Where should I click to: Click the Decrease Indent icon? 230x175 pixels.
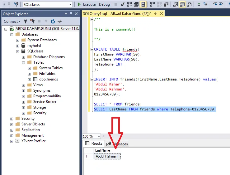[x=215, y=4]
